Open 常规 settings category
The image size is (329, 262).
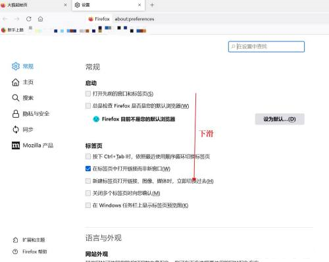[x=22, y=66]
